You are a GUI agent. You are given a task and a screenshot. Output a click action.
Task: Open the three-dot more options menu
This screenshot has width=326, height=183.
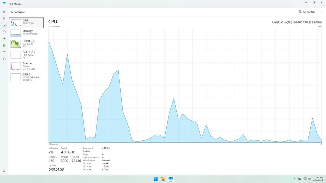321,12
